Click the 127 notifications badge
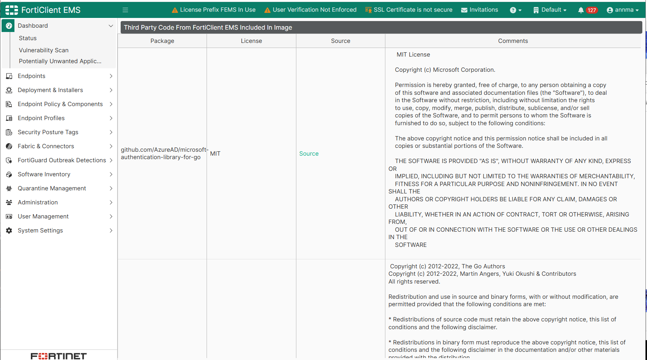Viewport: 647px width, 360px height. [x=592, y=10]
